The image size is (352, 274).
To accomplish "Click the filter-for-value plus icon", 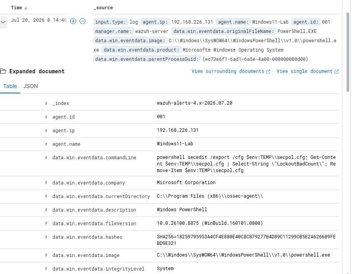I will [73, 21].
